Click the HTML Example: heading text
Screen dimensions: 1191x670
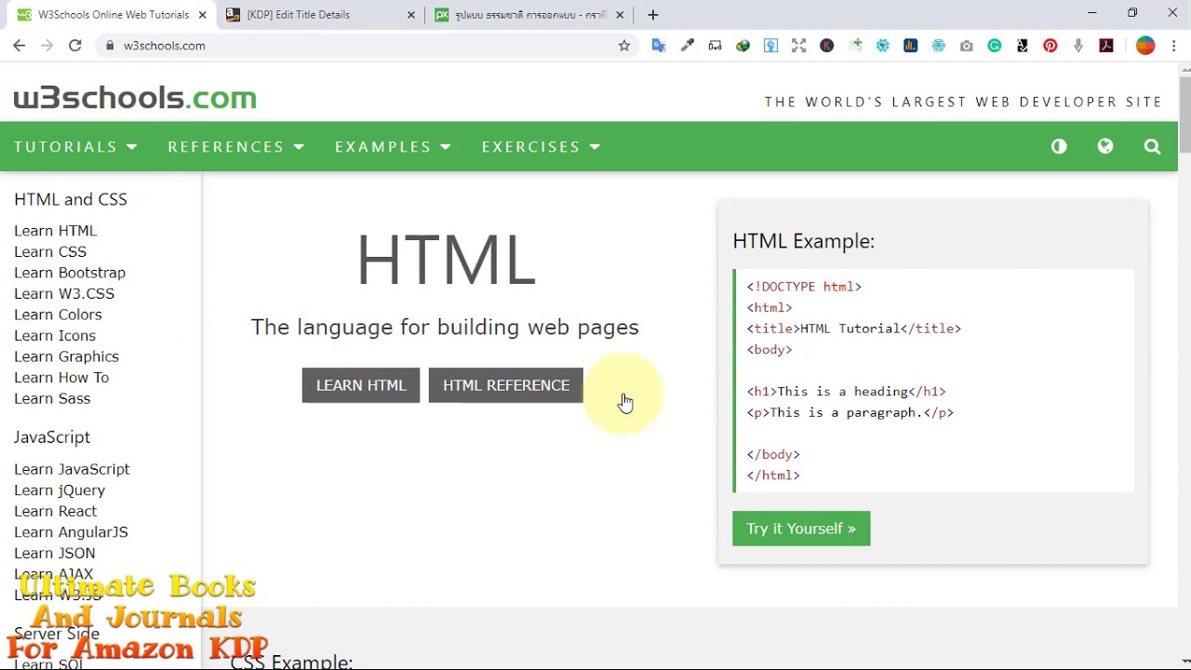(x=804, y=241)
